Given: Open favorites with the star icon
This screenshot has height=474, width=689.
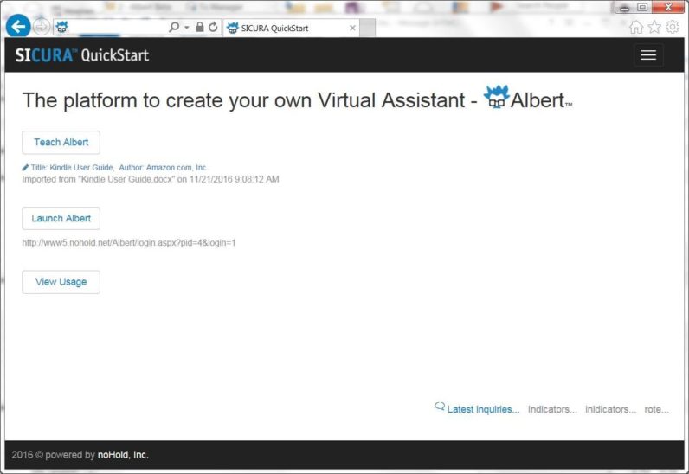Looking at the screenshot, I should (654, 28).
